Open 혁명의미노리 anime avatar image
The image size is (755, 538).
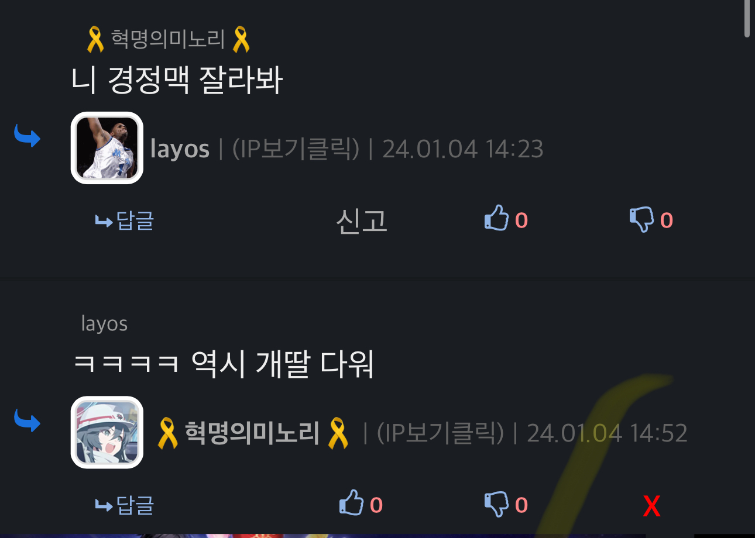click(107, 433)
